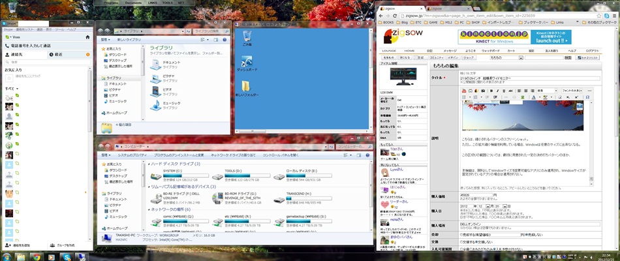
Task: Open the BD-ROM drive (G:) icon
Action: (217, 195)
